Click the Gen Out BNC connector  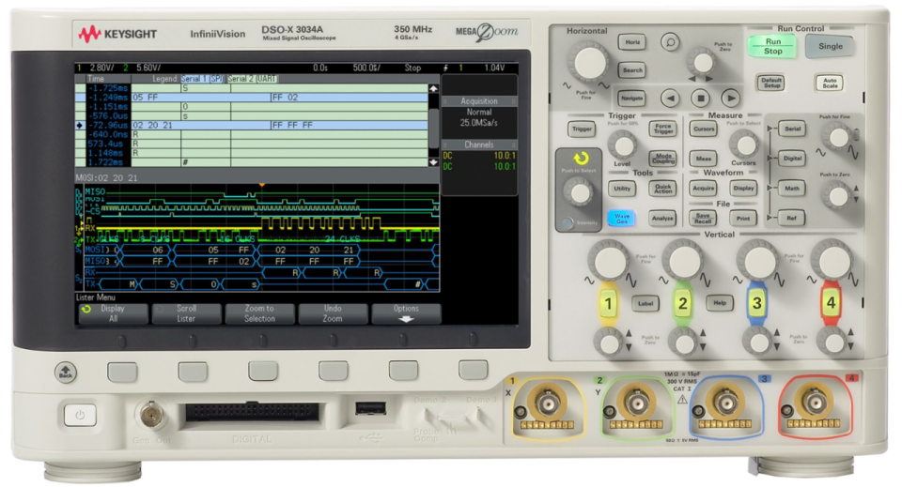(151, 413)
